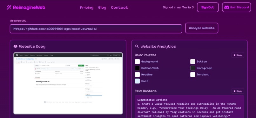Click the Suggestable Actions text box

click(189, 107)
